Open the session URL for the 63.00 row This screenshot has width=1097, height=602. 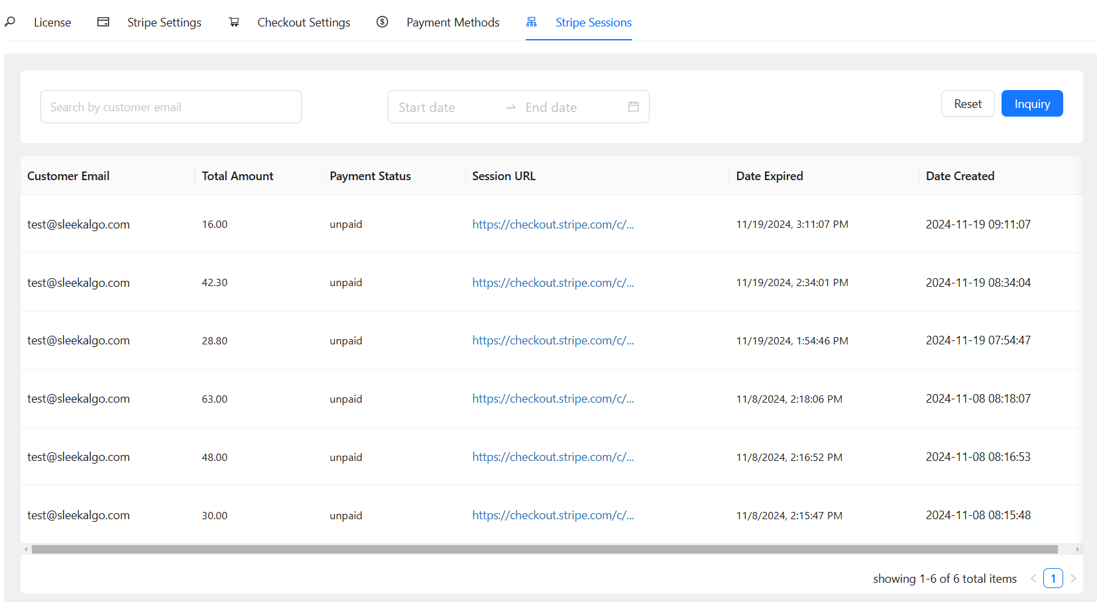(x=553, y=399)
